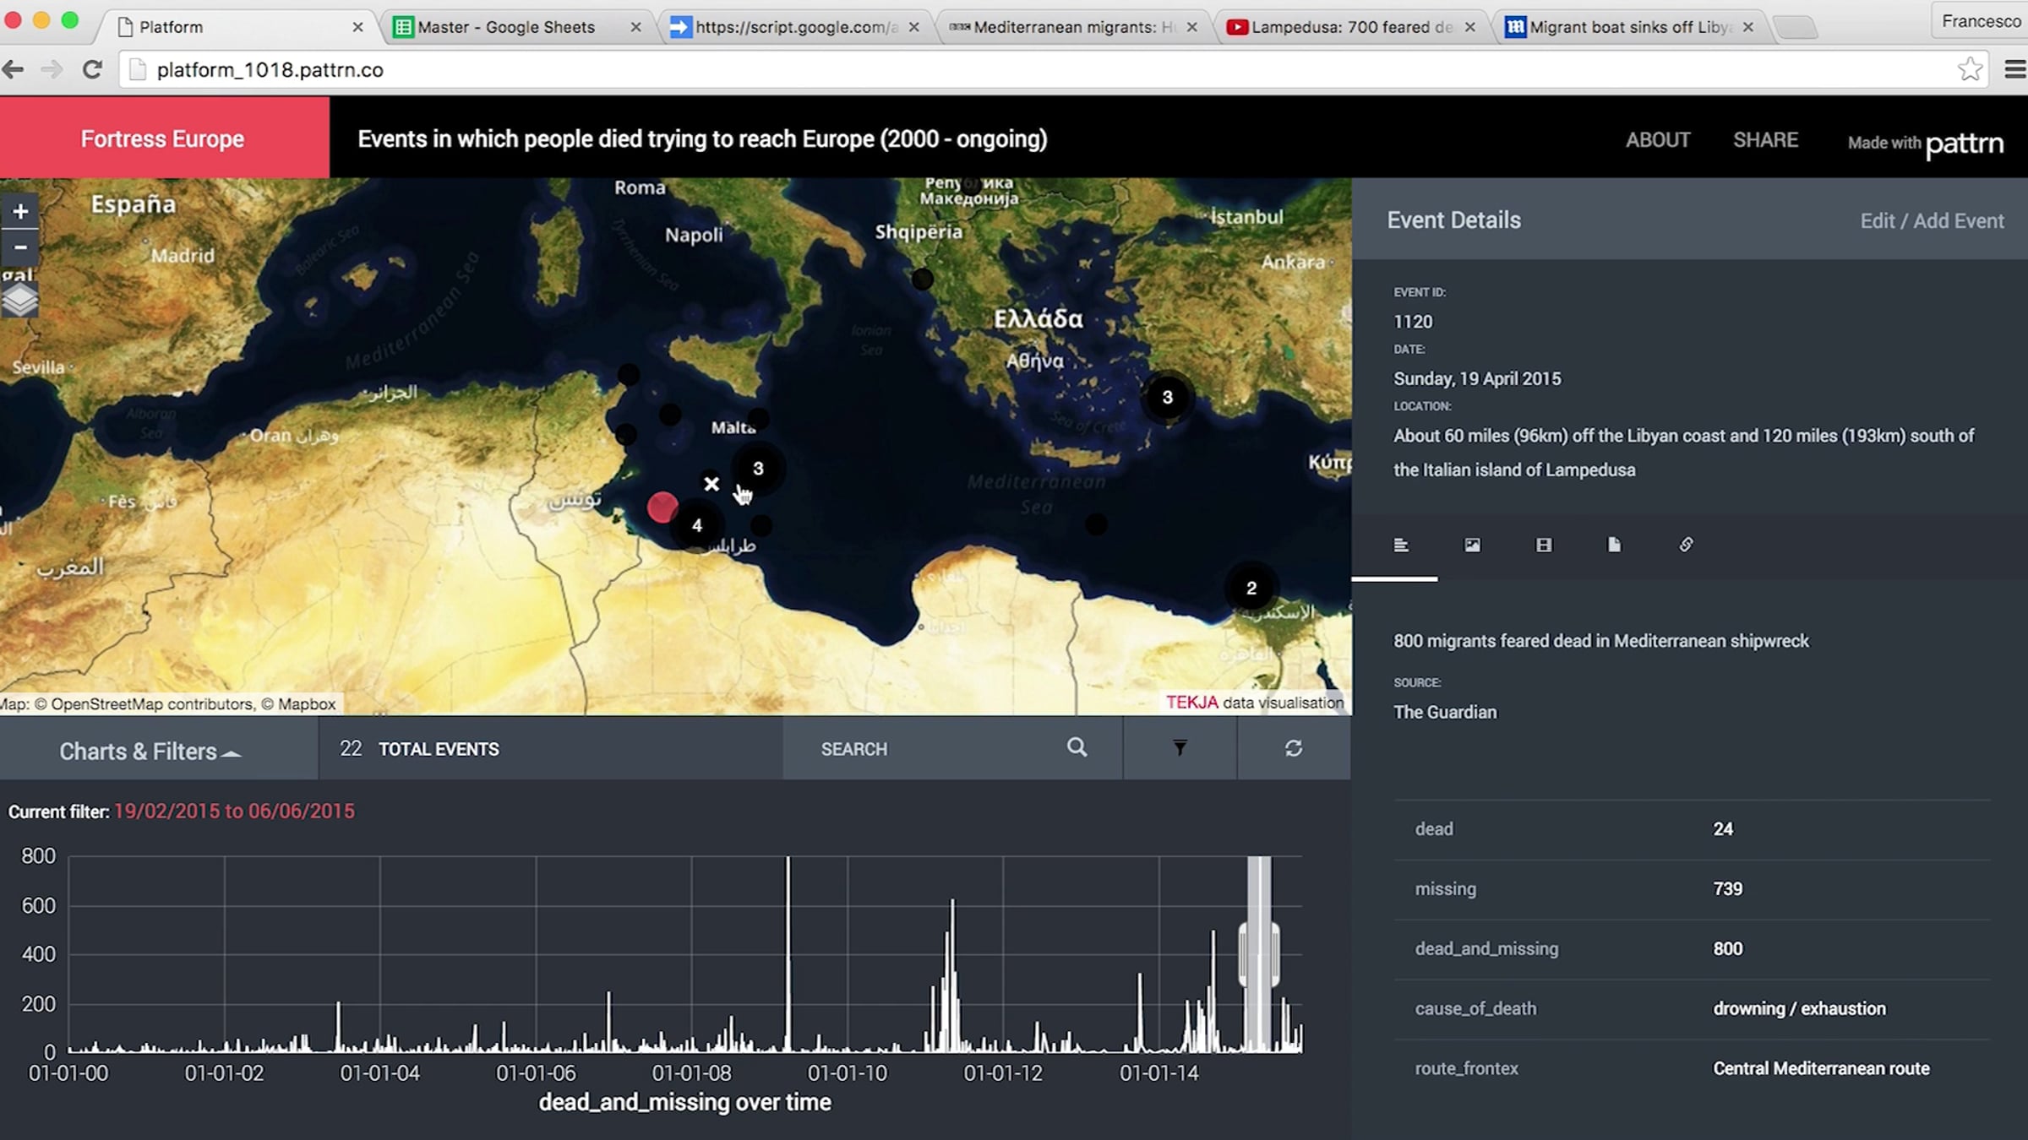This screenshot has width=2028, height=1140.
Task: Open the SHARE menu item
Action: pyautogui.click(x=1765, y=140)
